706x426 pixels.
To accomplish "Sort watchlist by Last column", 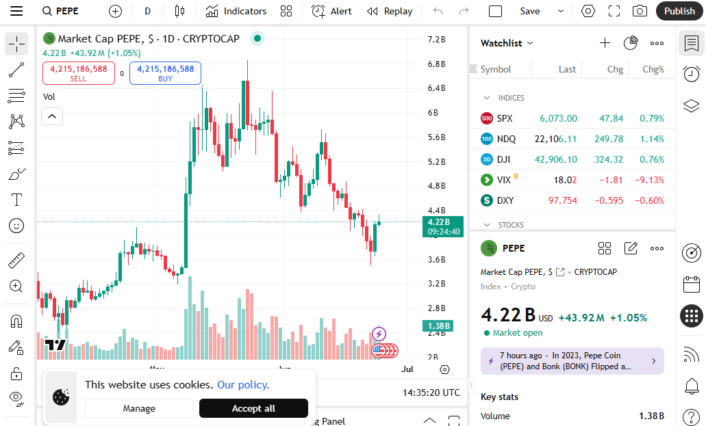I will pyautogui.click(x=567, y=69).
